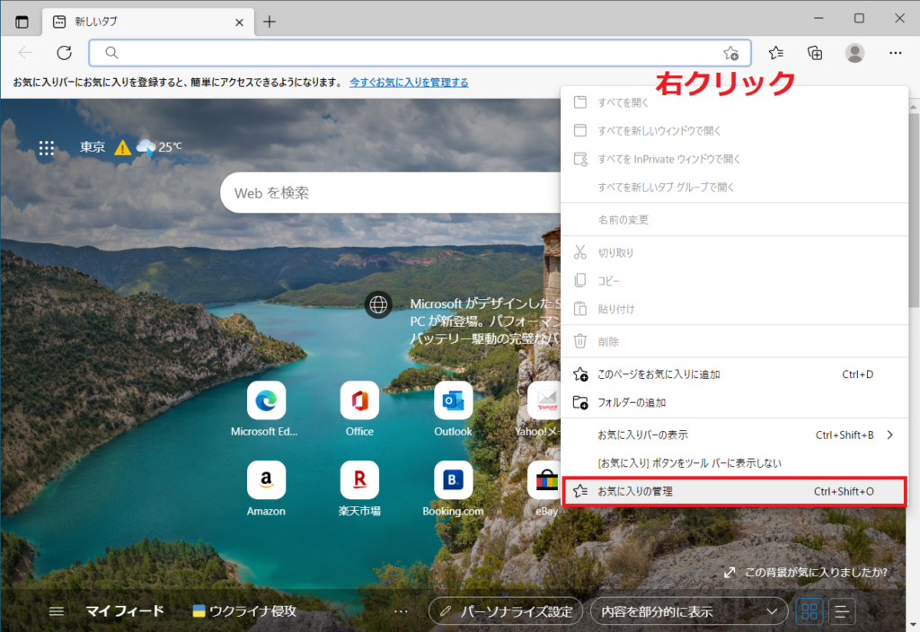Viewport: 920px width, 632px height.
Task: Switch feed to list view layout
Action: point(842,611)
